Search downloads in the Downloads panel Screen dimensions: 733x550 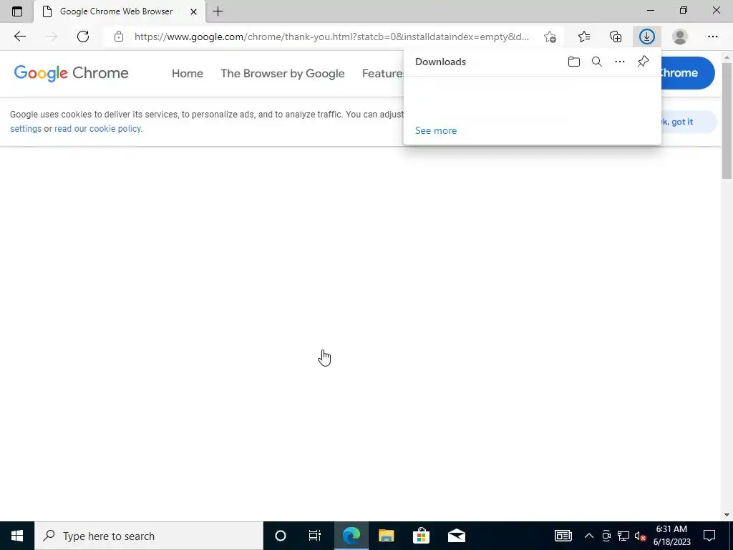tap(597, 62)
